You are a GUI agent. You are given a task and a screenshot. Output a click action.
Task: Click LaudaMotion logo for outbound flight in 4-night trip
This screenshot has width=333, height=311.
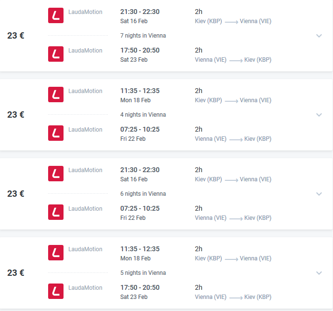56,95
